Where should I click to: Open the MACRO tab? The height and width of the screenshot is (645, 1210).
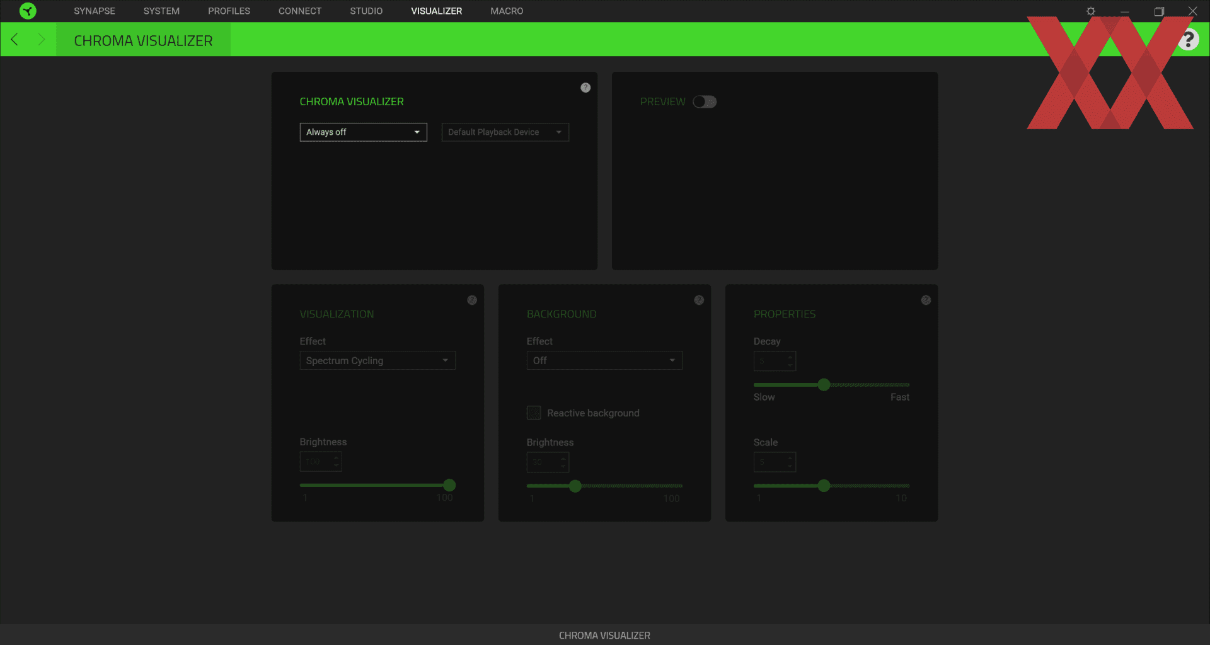pyautogui.click(x=507, y=11)
